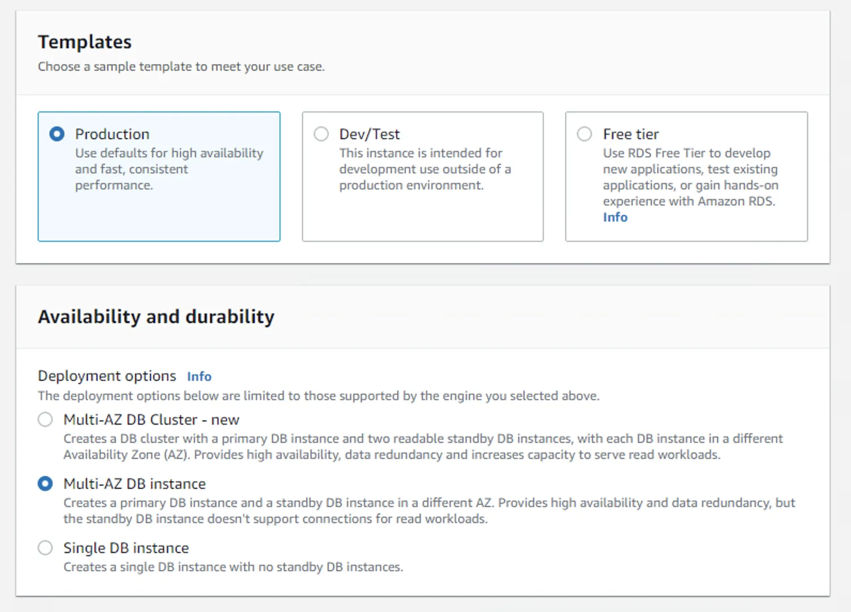The height and width of the screenshot is (612, 851).
Task: Click the 'Single DB instance' label text
Action: (x=126, y=548)
